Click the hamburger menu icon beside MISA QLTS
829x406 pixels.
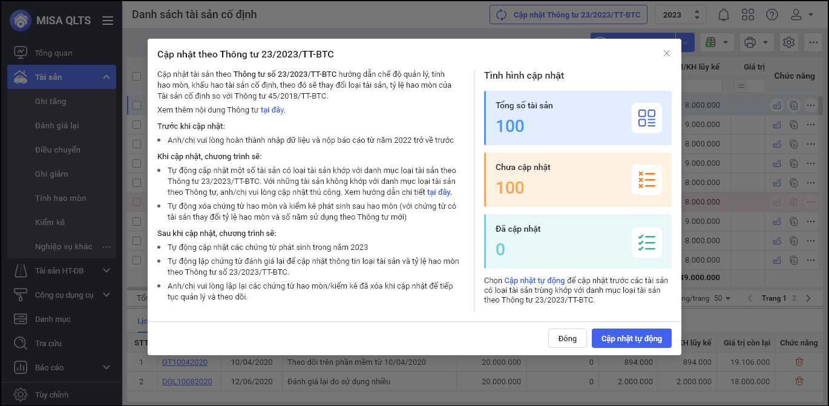[x=108, y=21]
